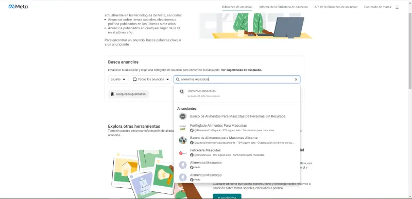Switch to Biblioteca de anuncios tab
The image size is (412, 199).
(x=237, y=7)
